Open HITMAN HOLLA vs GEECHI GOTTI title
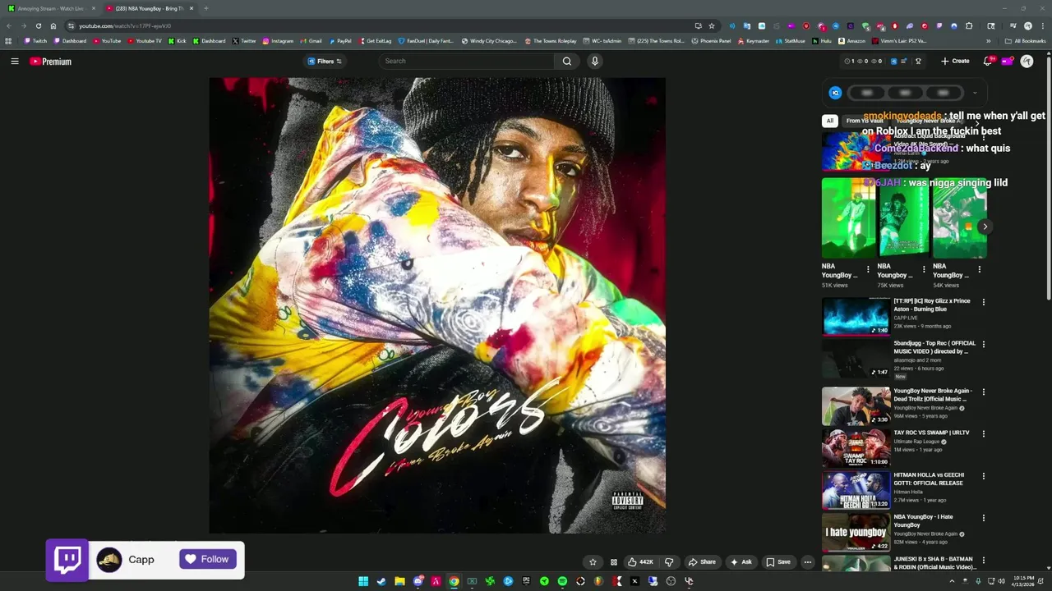Image resolution: width=1052 pixels, height=591 pixels. pyautogui.click(x=930, y=479)
